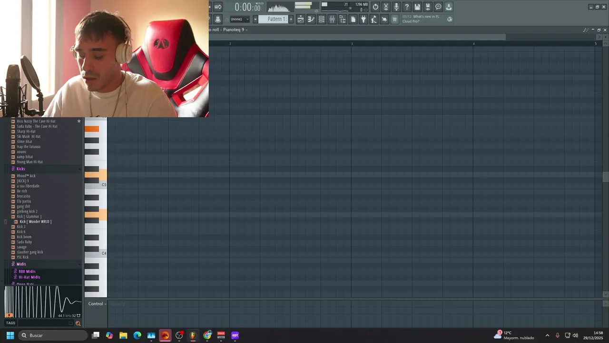Click the export download icon
This screenshot has width=609, height=343.
[x=449, y=7]
